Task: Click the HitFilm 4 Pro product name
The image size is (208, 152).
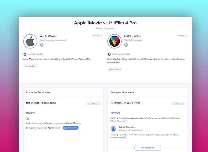Action: pos(132,36)
